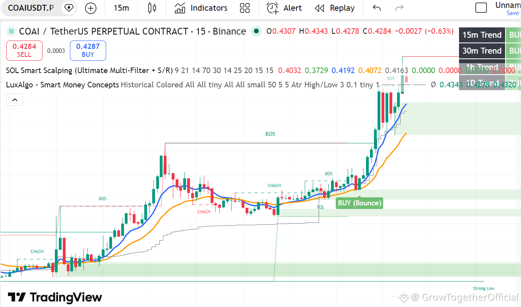Click the red CHoCH label
The image size is (521, 307).
click(204, 212)
